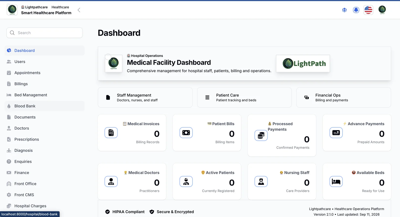400x217 pixels.
Task: Click the Medical Invoices document icon
Action: coord(111,133)
